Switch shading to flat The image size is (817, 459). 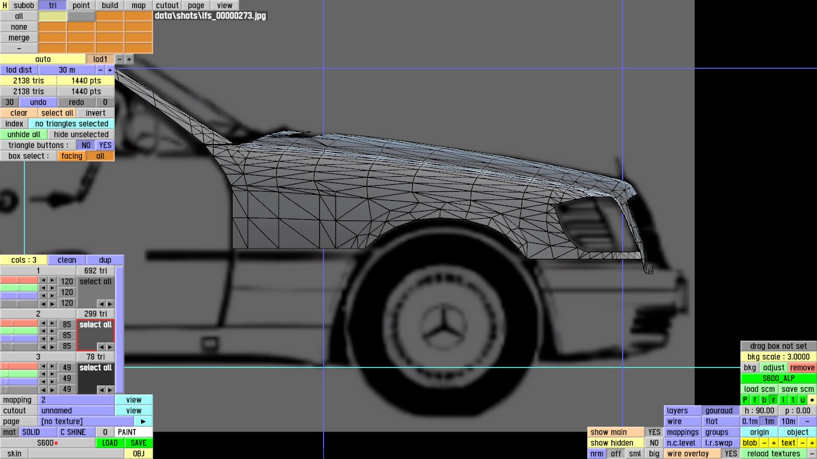(721, 421)
